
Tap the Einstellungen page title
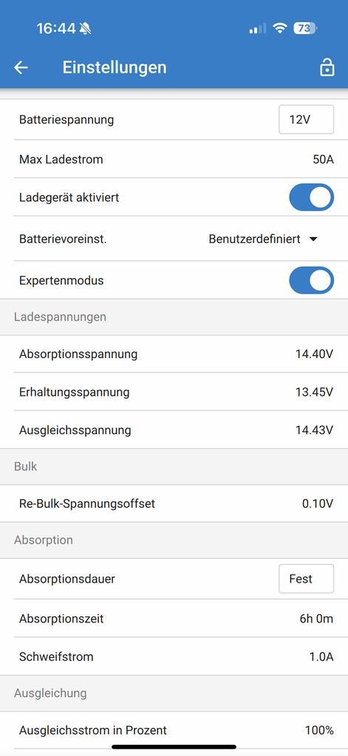click(115, 67)
